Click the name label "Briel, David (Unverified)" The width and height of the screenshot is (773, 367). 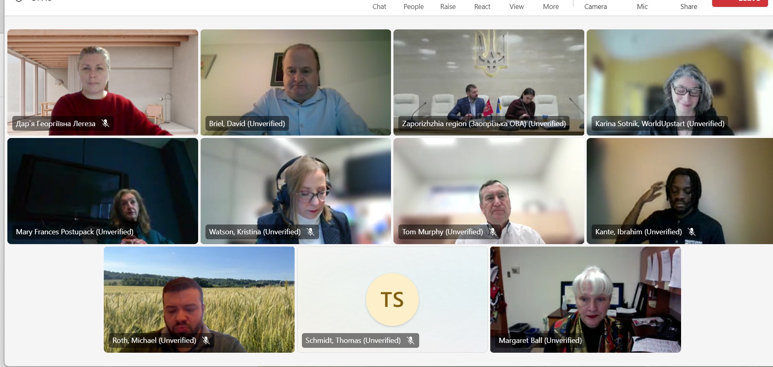(x=247, y=123)
